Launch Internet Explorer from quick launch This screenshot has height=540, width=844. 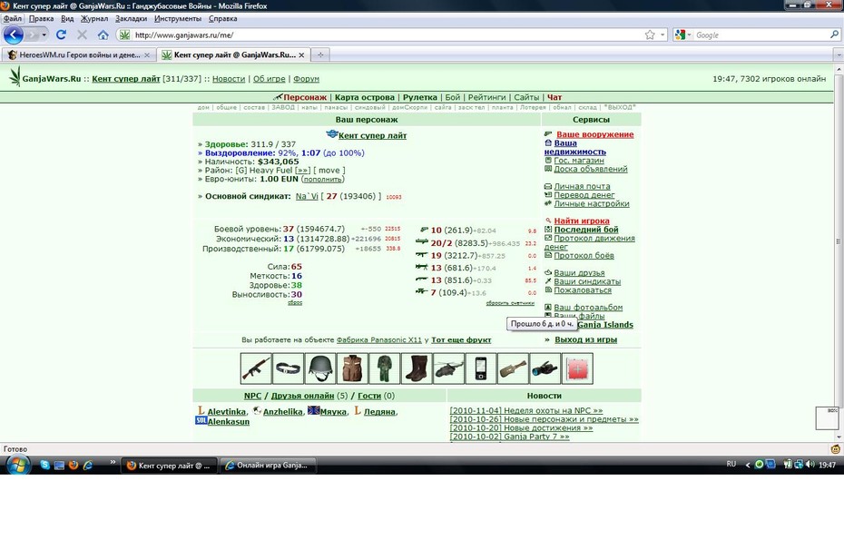pos(87,466)
